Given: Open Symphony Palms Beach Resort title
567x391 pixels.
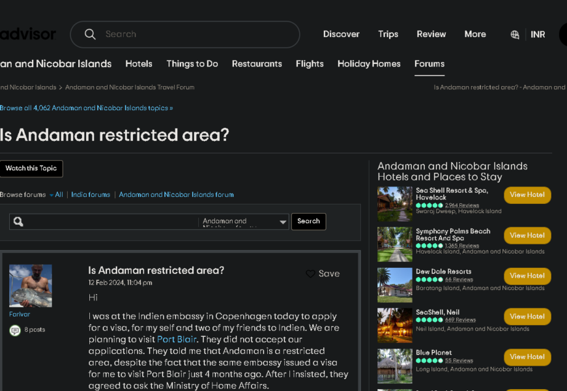Looking at the screenshot, I should point(453,235).
